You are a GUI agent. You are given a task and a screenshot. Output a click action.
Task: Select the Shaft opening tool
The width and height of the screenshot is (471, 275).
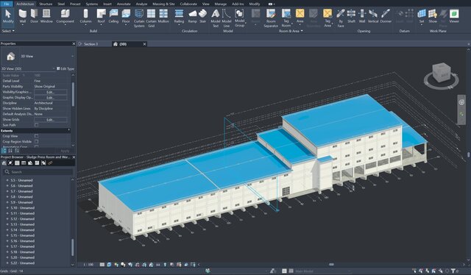click(351, 16)
